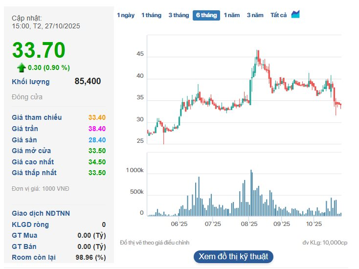Click the tallest volume bar near 08'25

click(251, 193)
